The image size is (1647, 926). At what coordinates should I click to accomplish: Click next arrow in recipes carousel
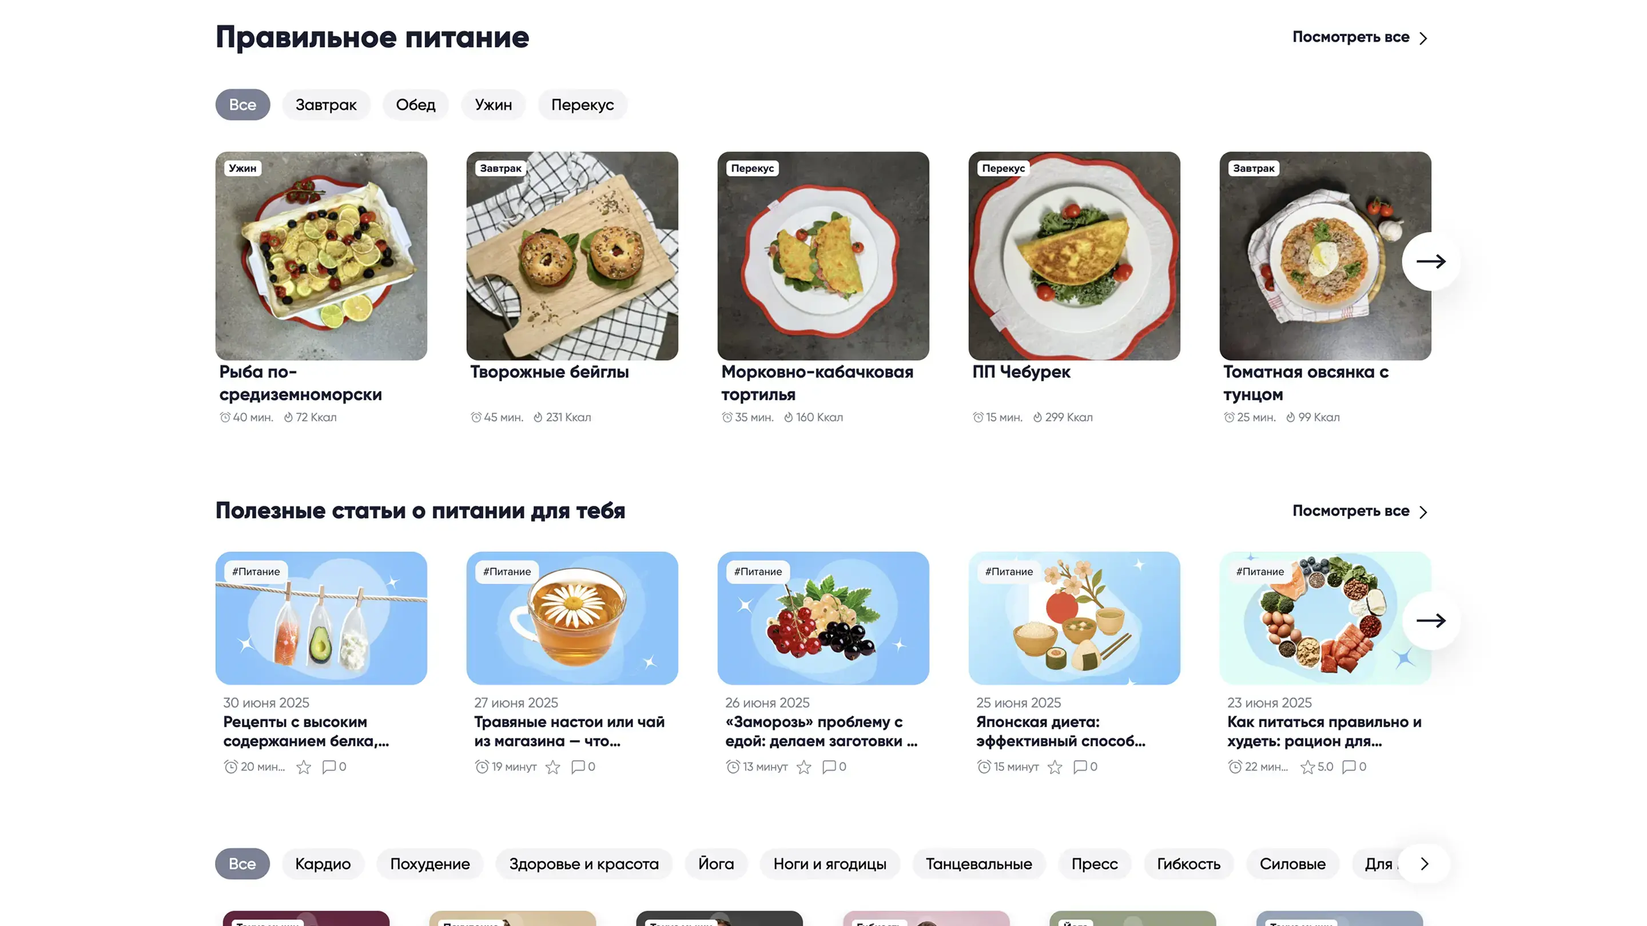click(x=1431, y=261)
